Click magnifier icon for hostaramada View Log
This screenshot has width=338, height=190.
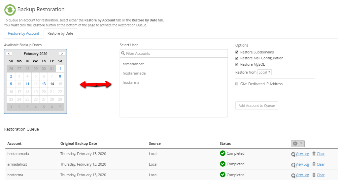pos(293,154)
